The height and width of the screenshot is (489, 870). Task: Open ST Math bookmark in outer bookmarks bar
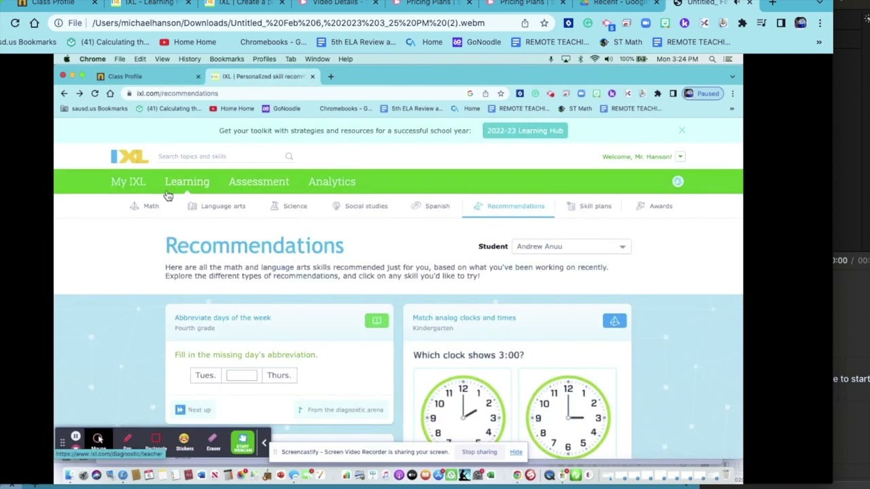click(x=620, y=42)
